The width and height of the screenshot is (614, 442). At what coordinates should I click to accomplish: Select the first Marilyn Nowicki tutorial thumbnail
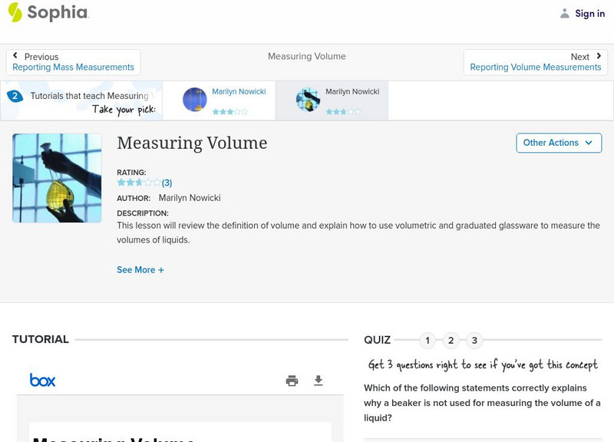[x=193, y=99]
